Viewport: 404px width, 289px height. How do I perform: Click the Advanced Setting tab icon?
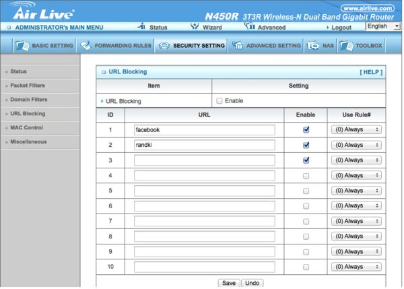click(x=237, y=46)
